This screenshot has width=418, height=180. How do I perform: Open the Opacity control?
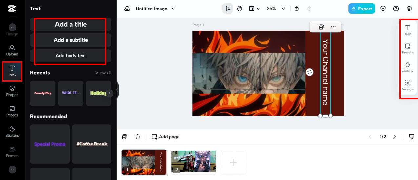tap(408, 67)
